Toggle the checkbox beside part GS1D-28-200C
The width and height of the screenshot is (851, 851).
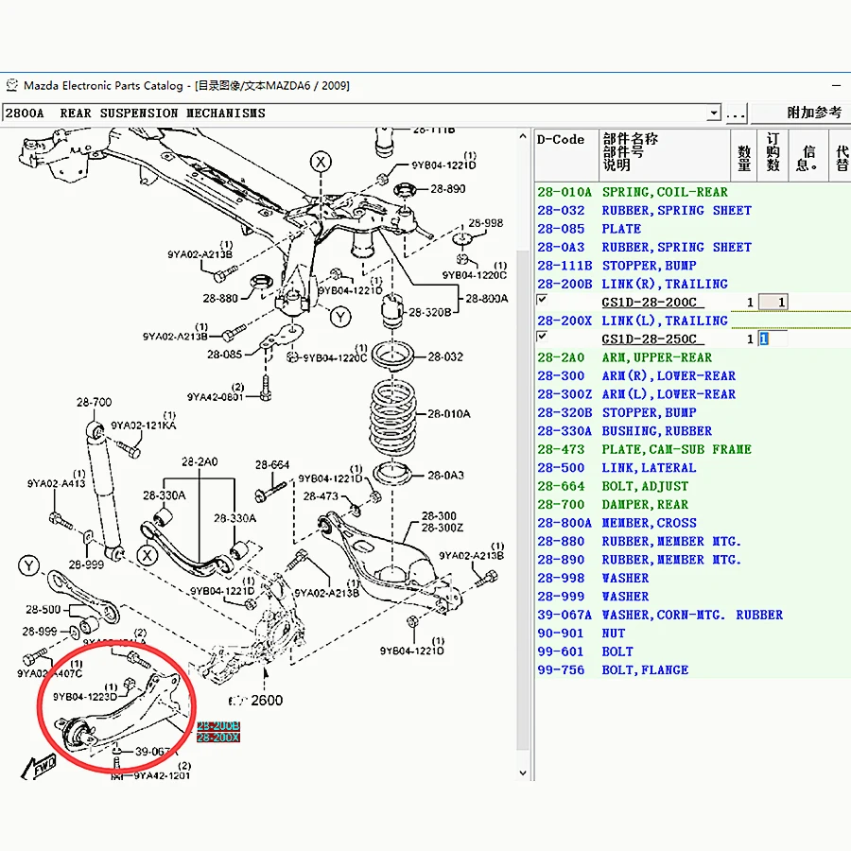(x=542, y=301)
